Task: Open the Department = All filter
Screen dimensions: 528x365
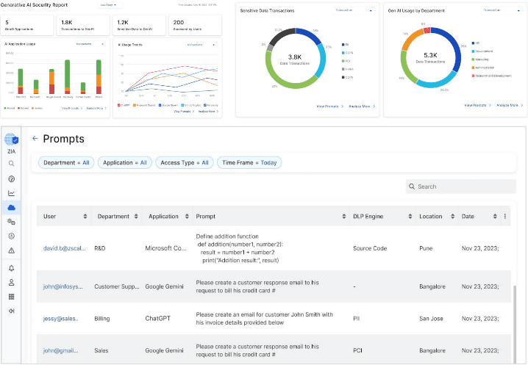Action: click(x=66, y=162)
